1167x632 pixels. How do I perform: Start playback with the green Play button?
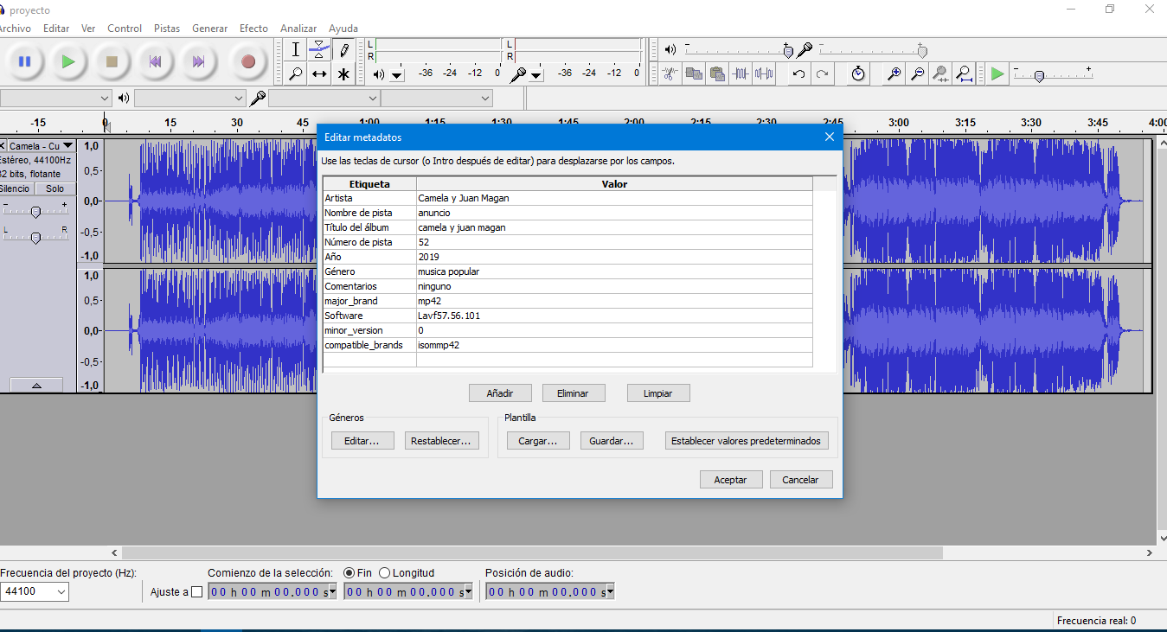point(67,61)
